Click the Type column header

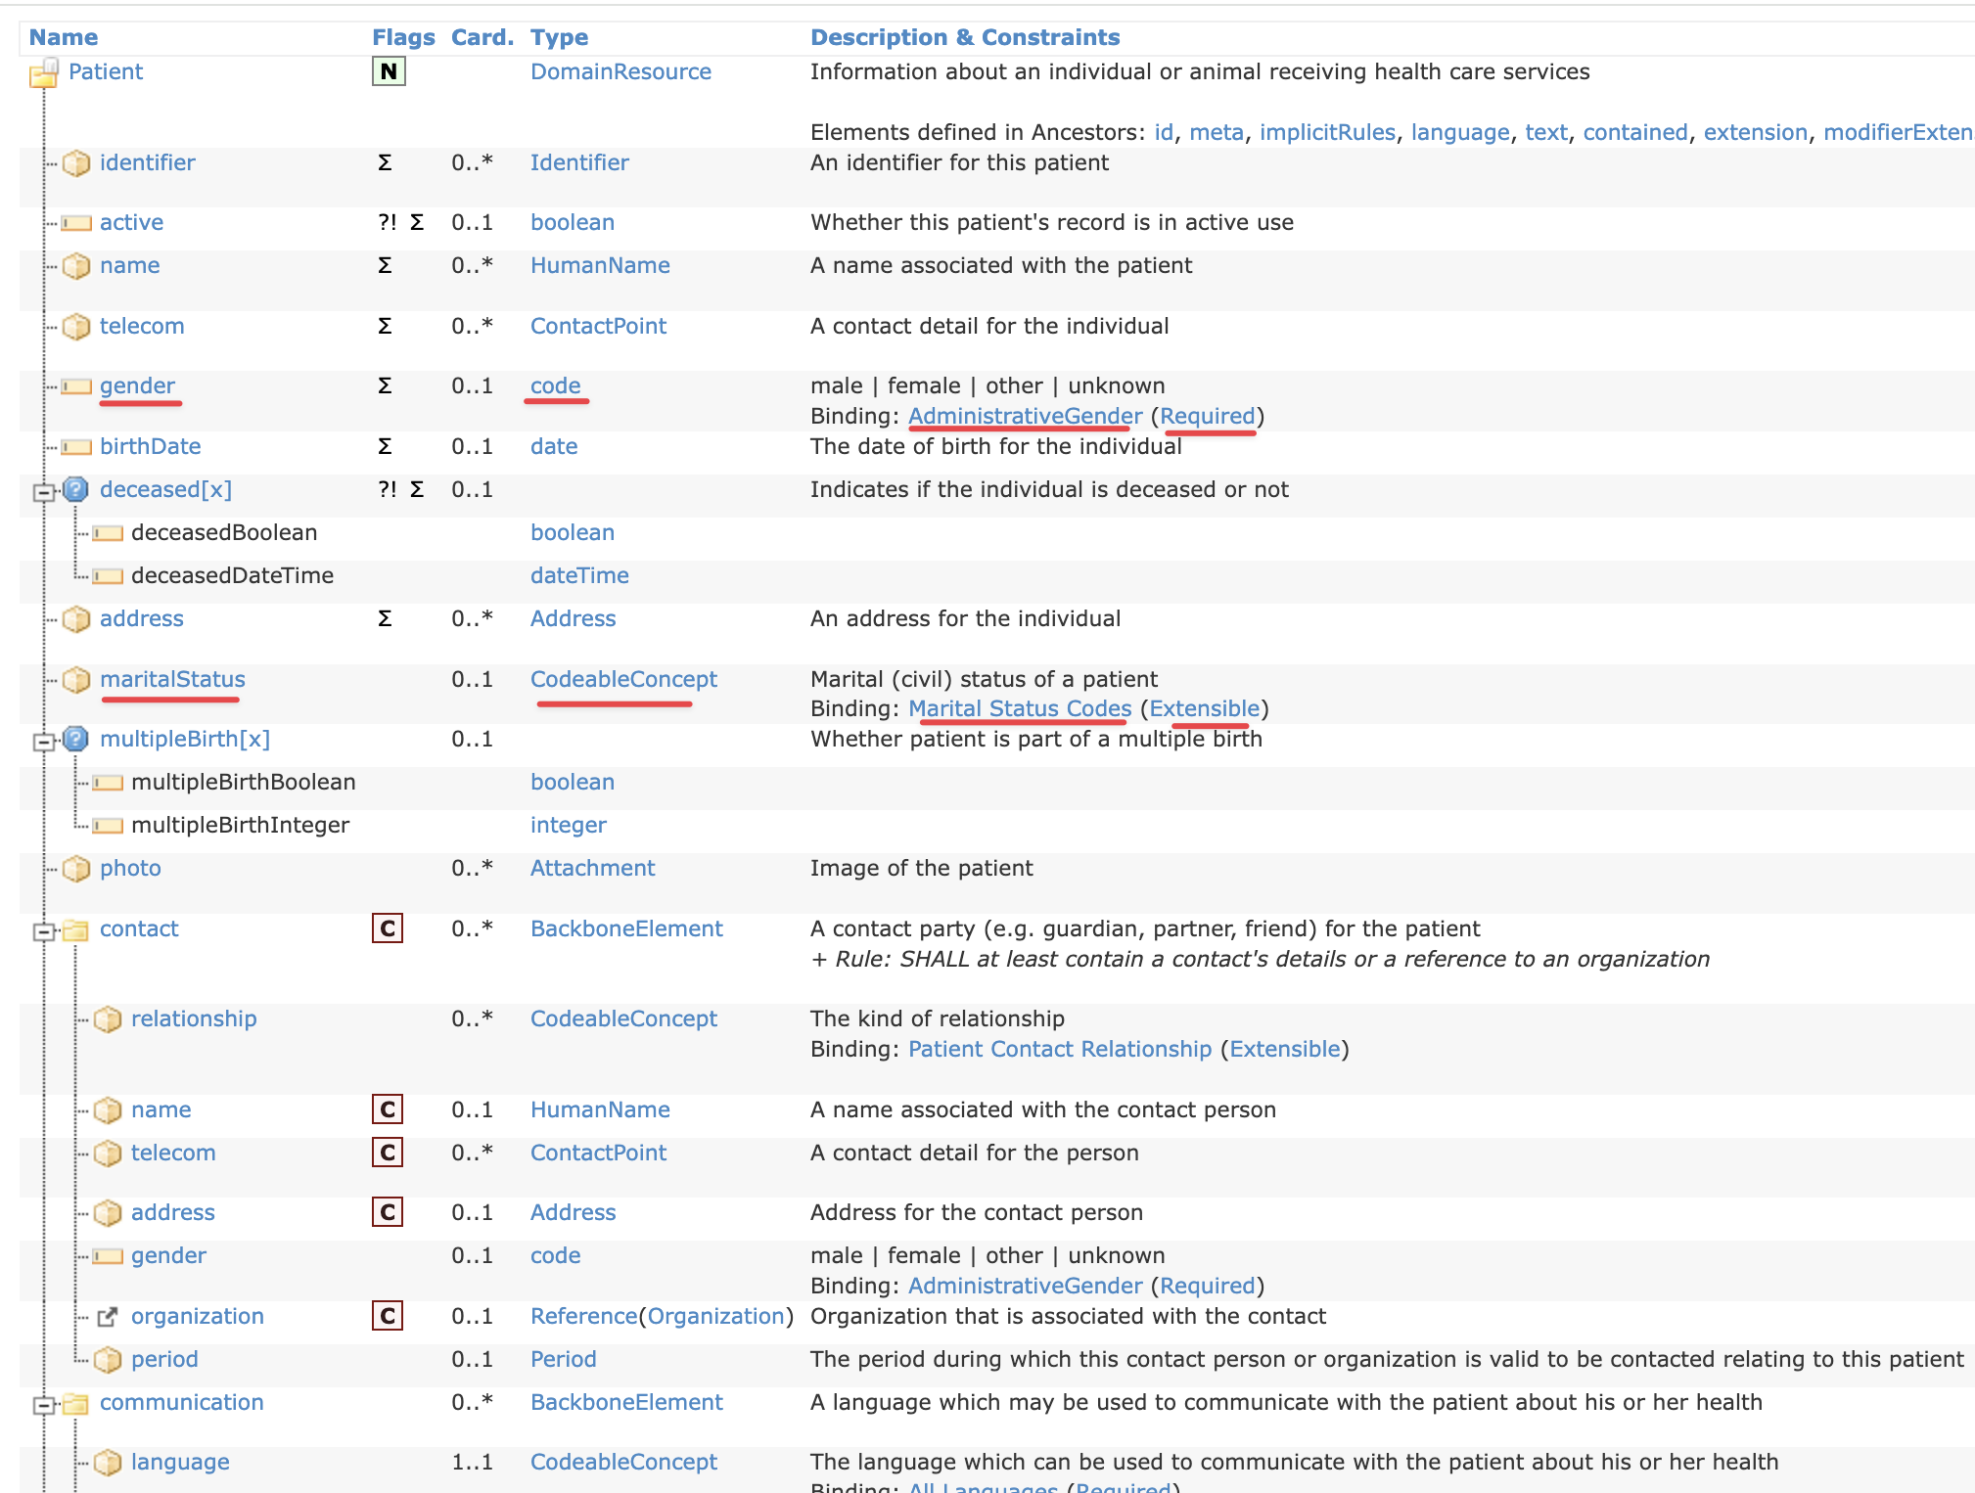pyautogui.click(x=559, y=37)
